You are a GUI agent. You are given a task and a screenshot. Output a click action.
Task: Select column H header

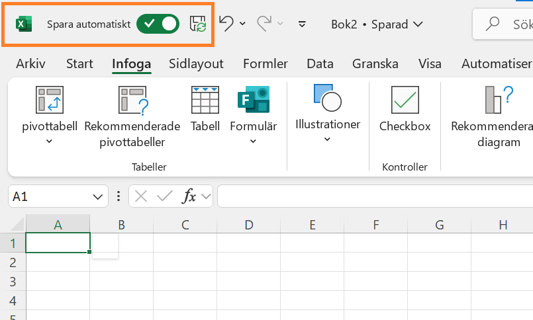(x=503, y=224)
